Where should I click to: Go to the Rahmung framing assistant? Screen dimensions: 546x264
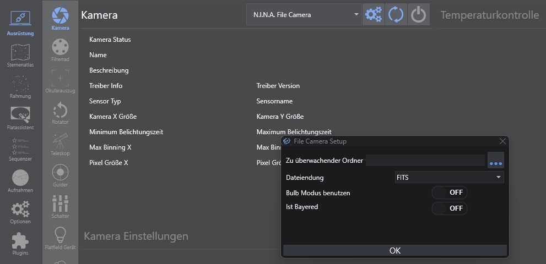coord(20,87)
